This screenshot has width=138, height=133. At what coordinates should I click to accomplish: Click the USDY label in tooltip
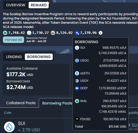pyautogui.click(x=84, y=81)
